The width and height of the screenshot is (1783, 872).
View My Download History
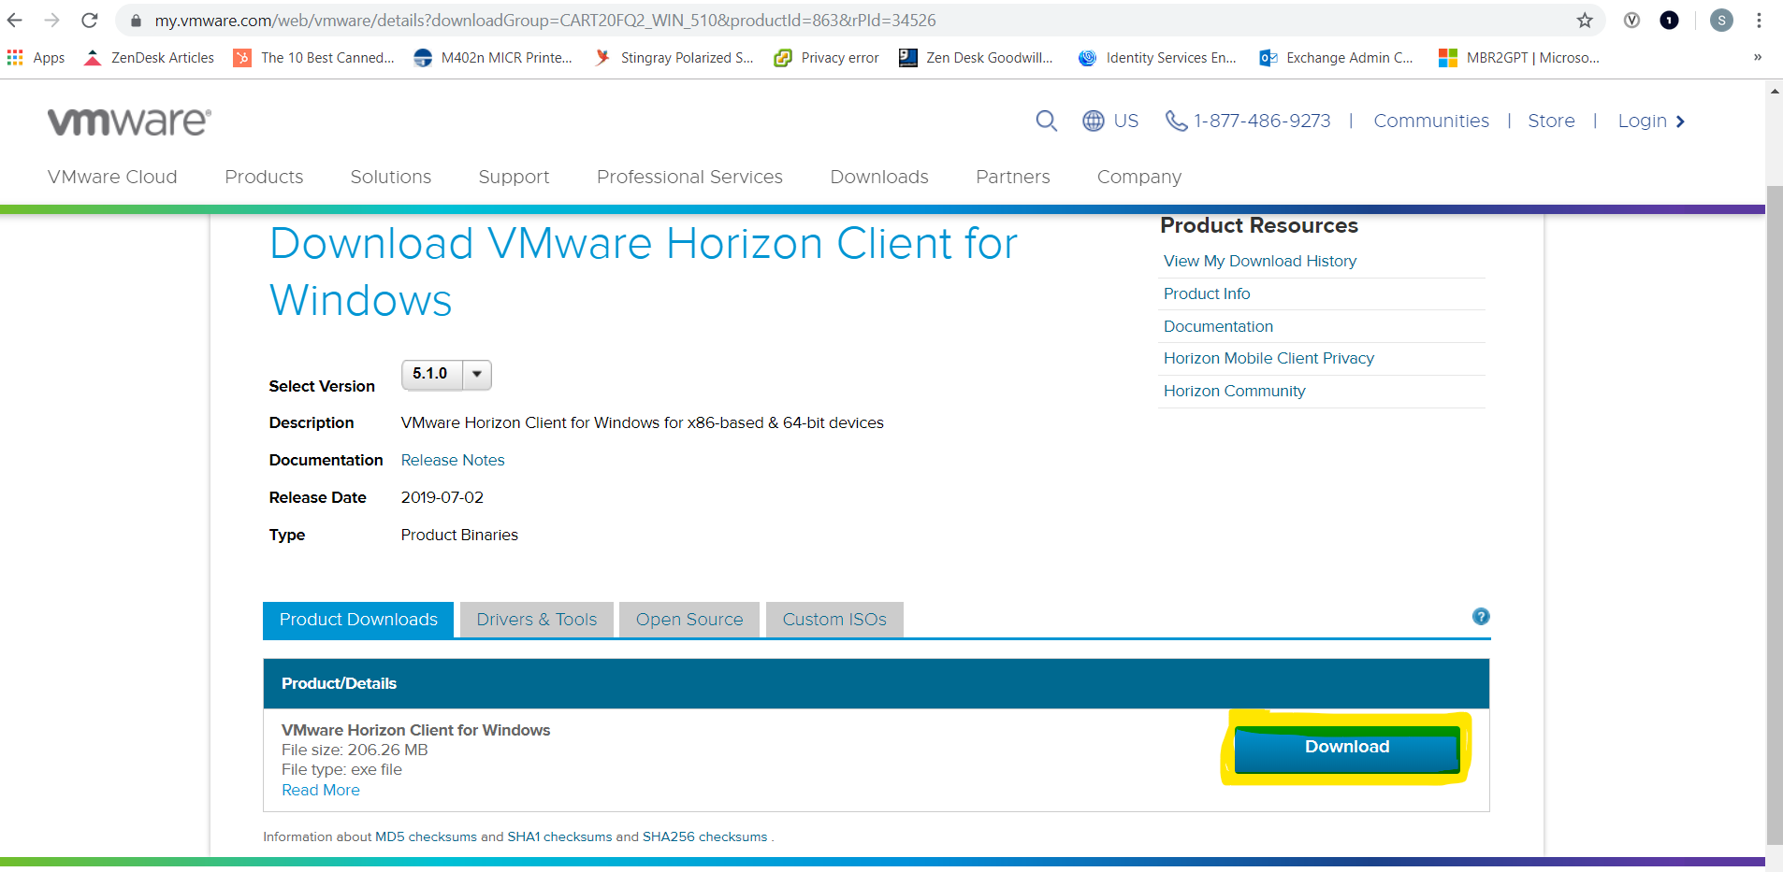pyautogui.click(x=1259, y=261)
